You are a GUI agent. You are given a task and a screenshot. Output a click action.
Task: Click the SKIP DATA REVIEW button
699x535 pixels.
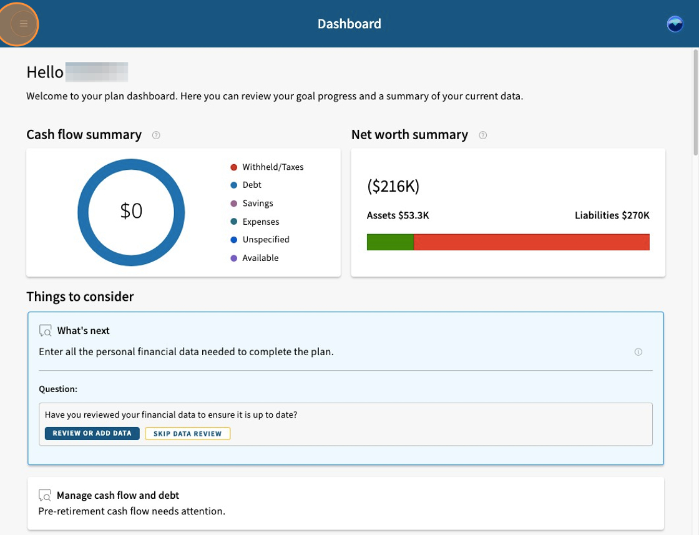187,433
